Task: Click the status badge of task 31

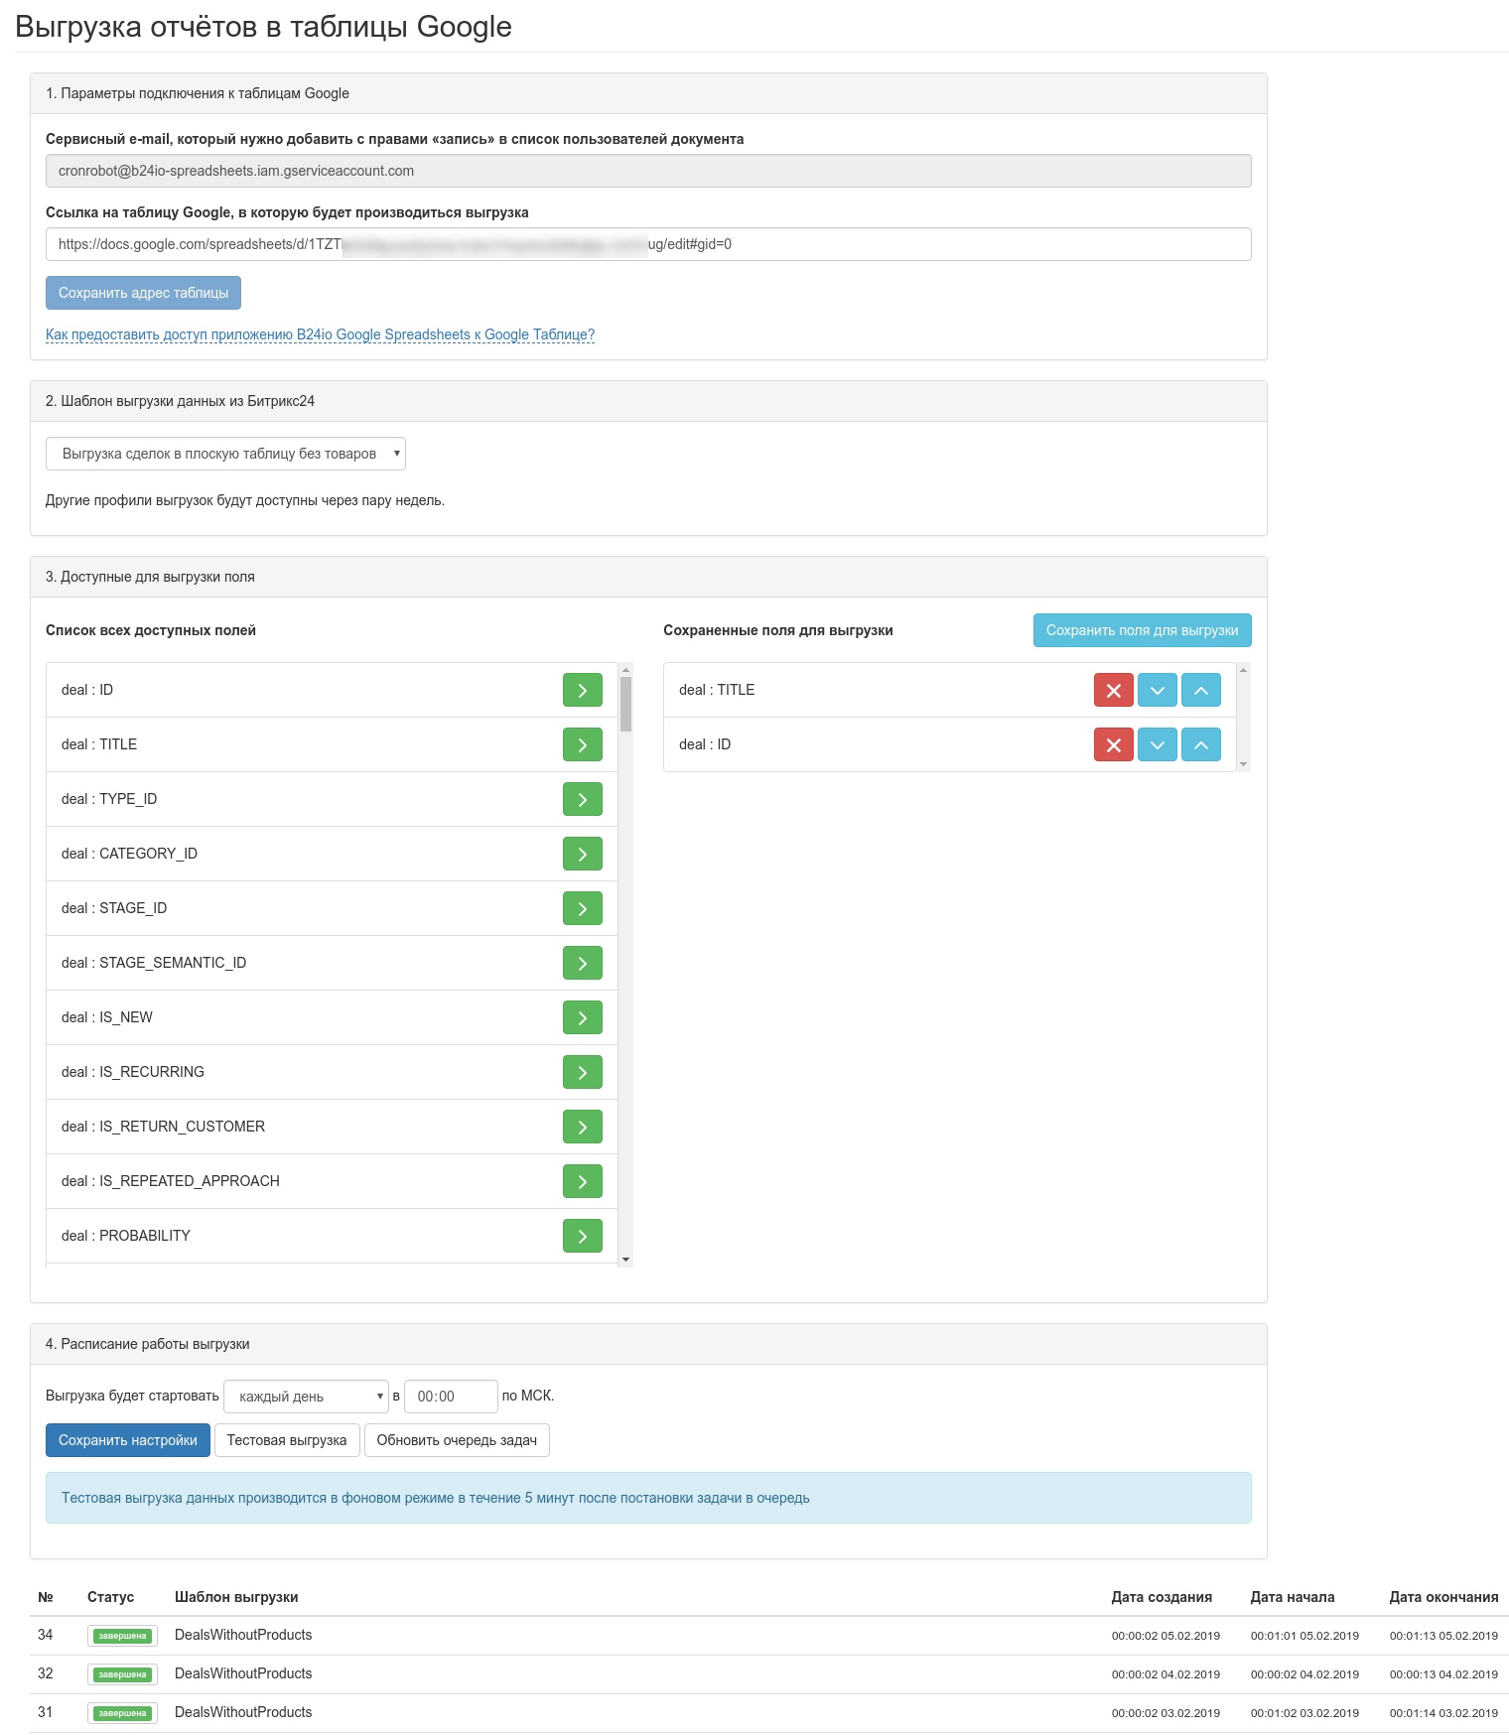Action: (x=122, y=1713)
